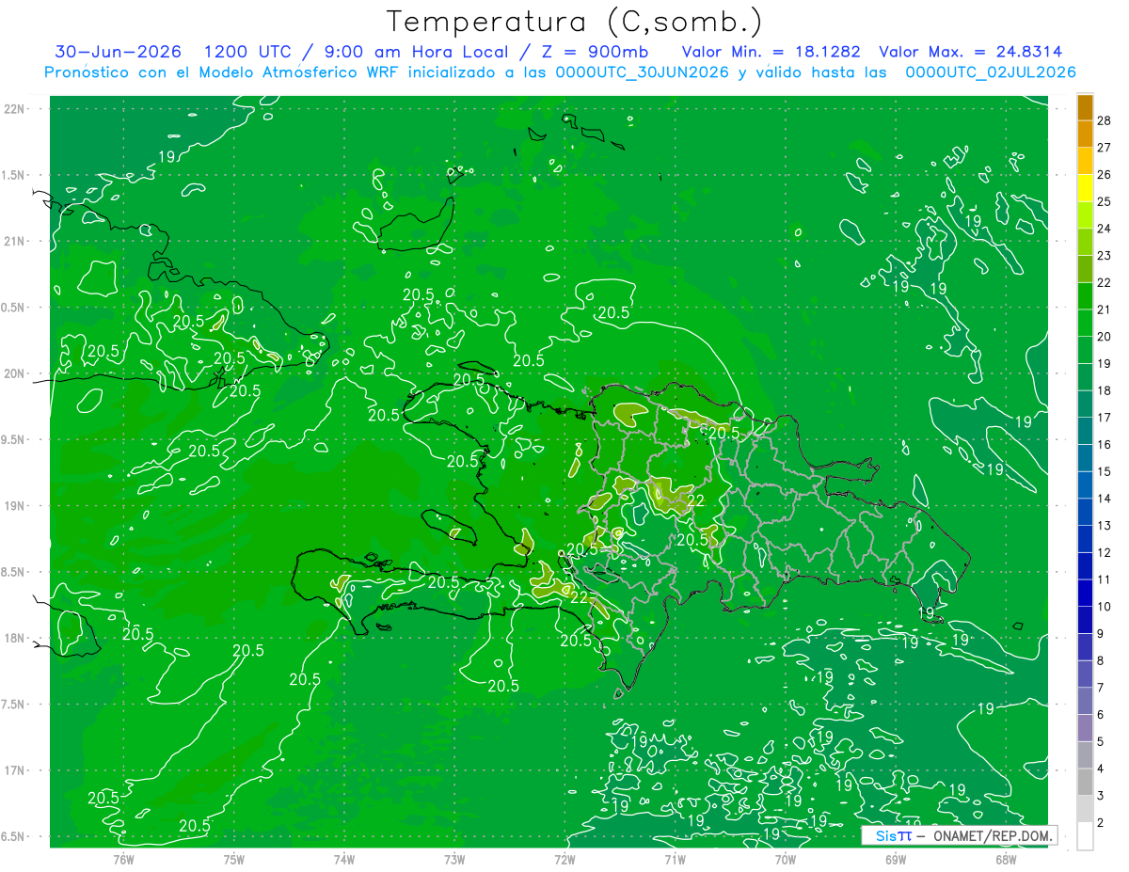Select the pressure level 'Z = 900mb'
This screenshot has height=872, width=1129.
pos(596,52)
